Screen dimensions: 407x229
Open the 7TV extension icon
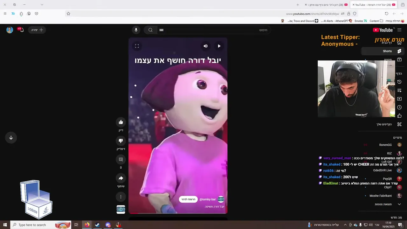tap(13, 14)
